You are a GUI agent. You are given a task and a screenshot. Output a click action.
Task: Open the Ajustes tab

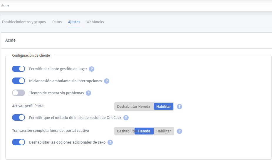[x=74, y=22]
